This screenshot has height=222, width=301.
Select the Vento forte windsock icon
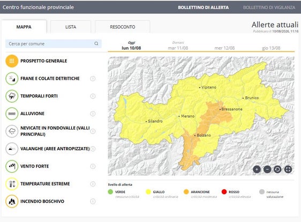click(x=12, y=166)
